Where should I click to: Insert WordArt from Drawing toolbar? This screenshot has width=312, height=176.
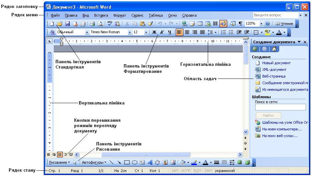point(150,162)
